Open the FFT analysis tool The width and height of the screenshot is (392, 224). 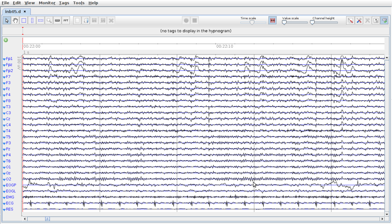point(66,20)
